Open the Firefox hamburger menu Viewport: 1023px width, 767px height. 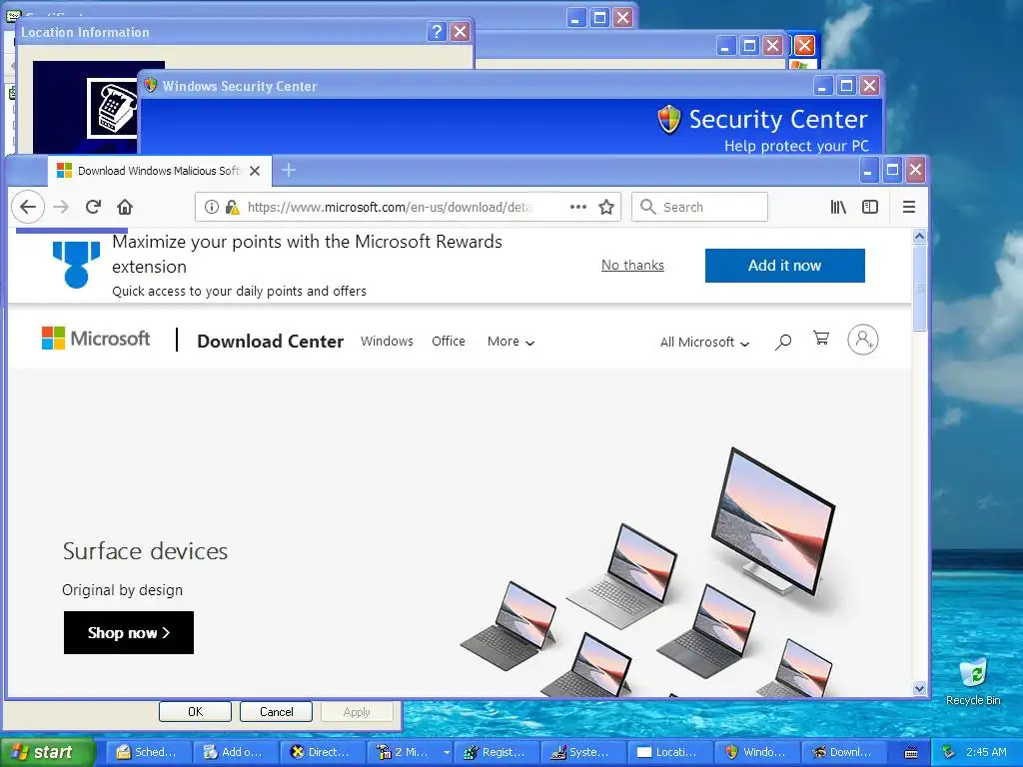coord(909,208)
